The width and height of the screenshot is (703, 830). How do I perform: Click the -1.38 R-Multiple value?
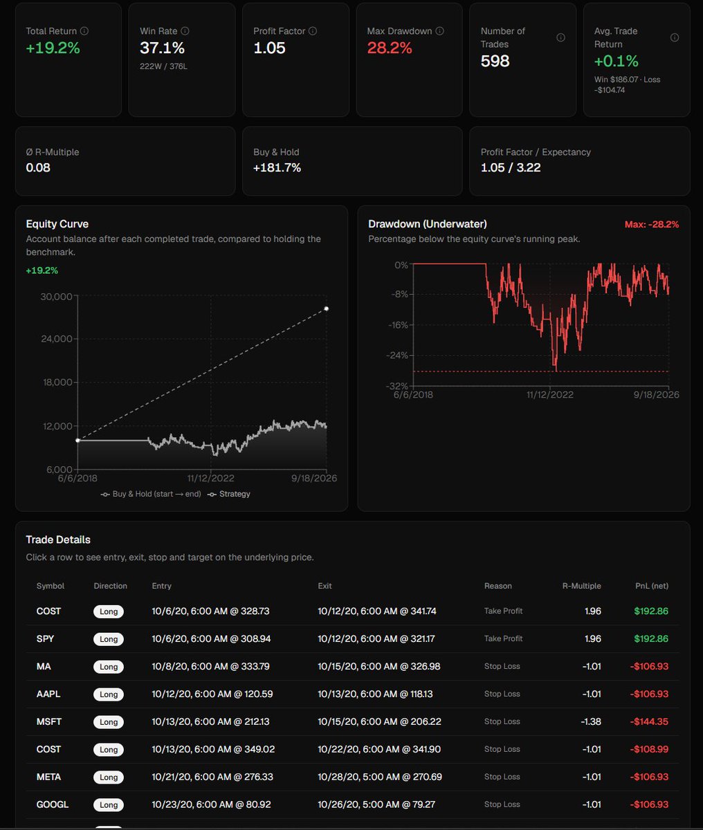[x=591, y=722]
